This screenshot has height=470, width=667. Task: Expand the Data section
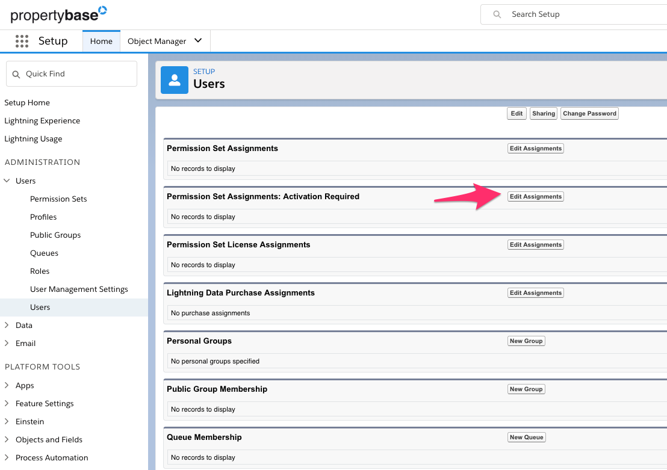click(7, 325)
